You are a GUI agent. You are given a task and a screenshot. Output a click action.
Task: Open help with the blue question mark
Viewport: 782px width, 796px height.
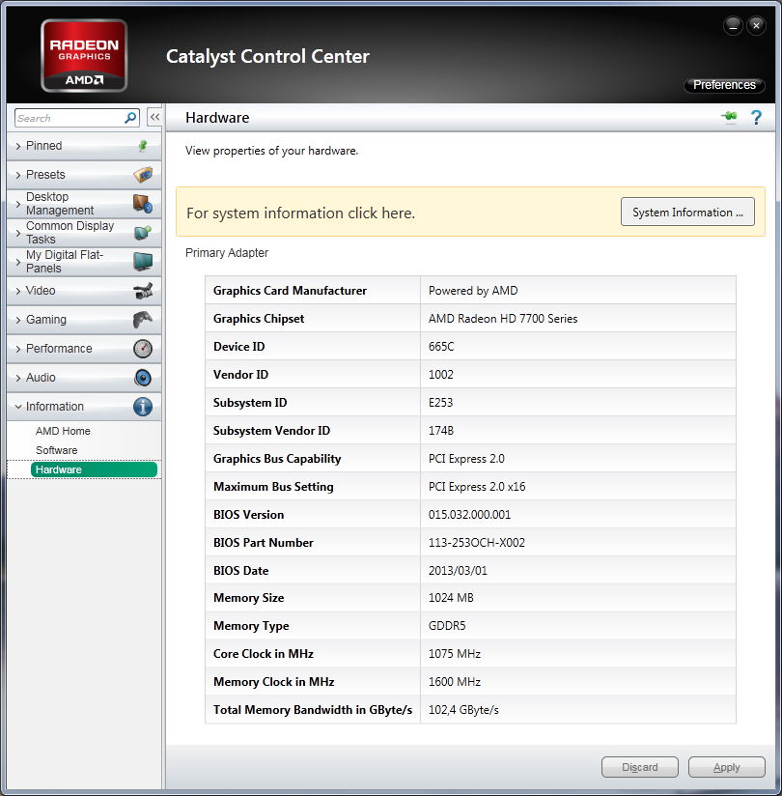(756, 118)
